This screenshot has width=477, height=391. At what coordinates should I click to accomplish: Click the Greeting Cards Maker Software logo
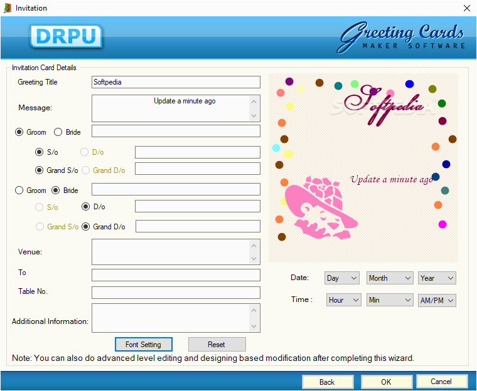pos(402,36)
